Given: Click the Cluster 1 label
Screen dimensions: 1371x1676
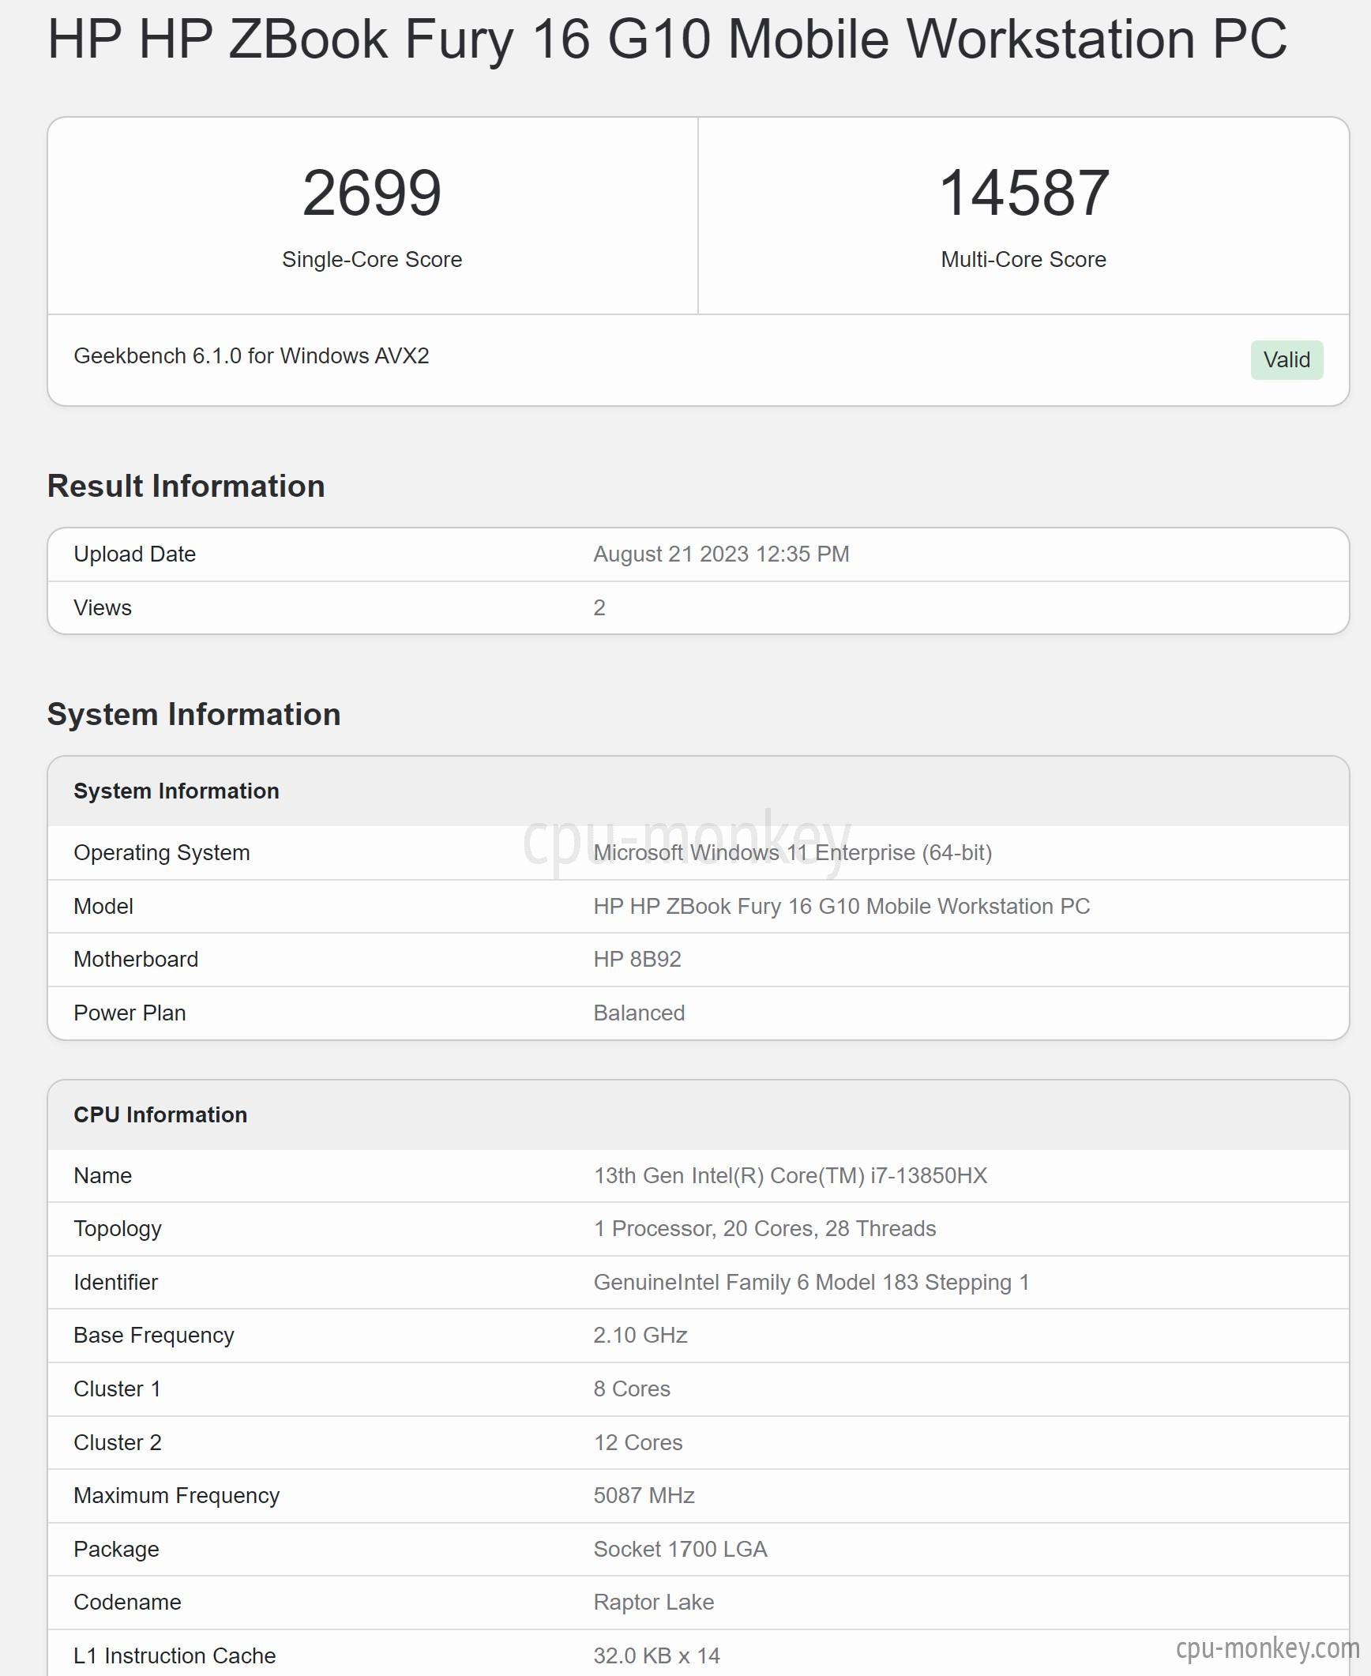Looking at the screenshot, I should (x=117, y=1389).
